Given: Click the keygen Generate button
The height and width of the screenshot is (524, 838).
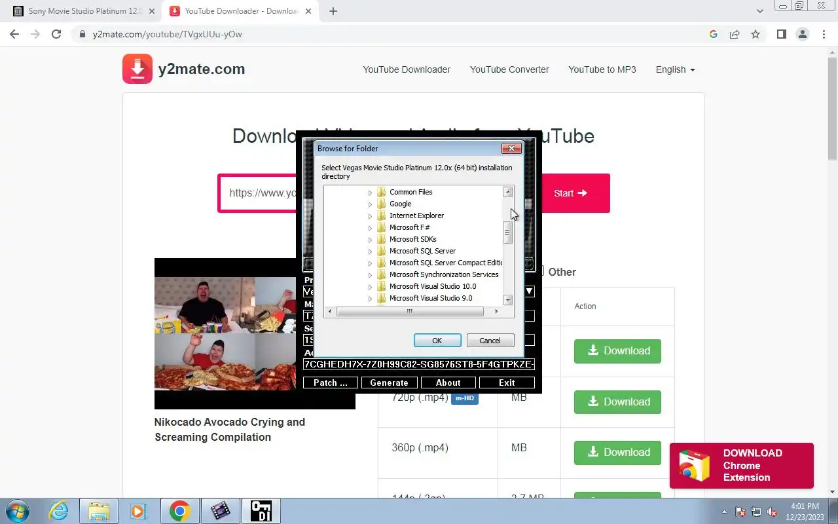Looking at the screenshot, I should 389,383.
